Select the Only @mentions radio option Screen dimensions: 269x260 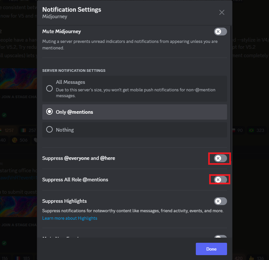click(49, 112)
